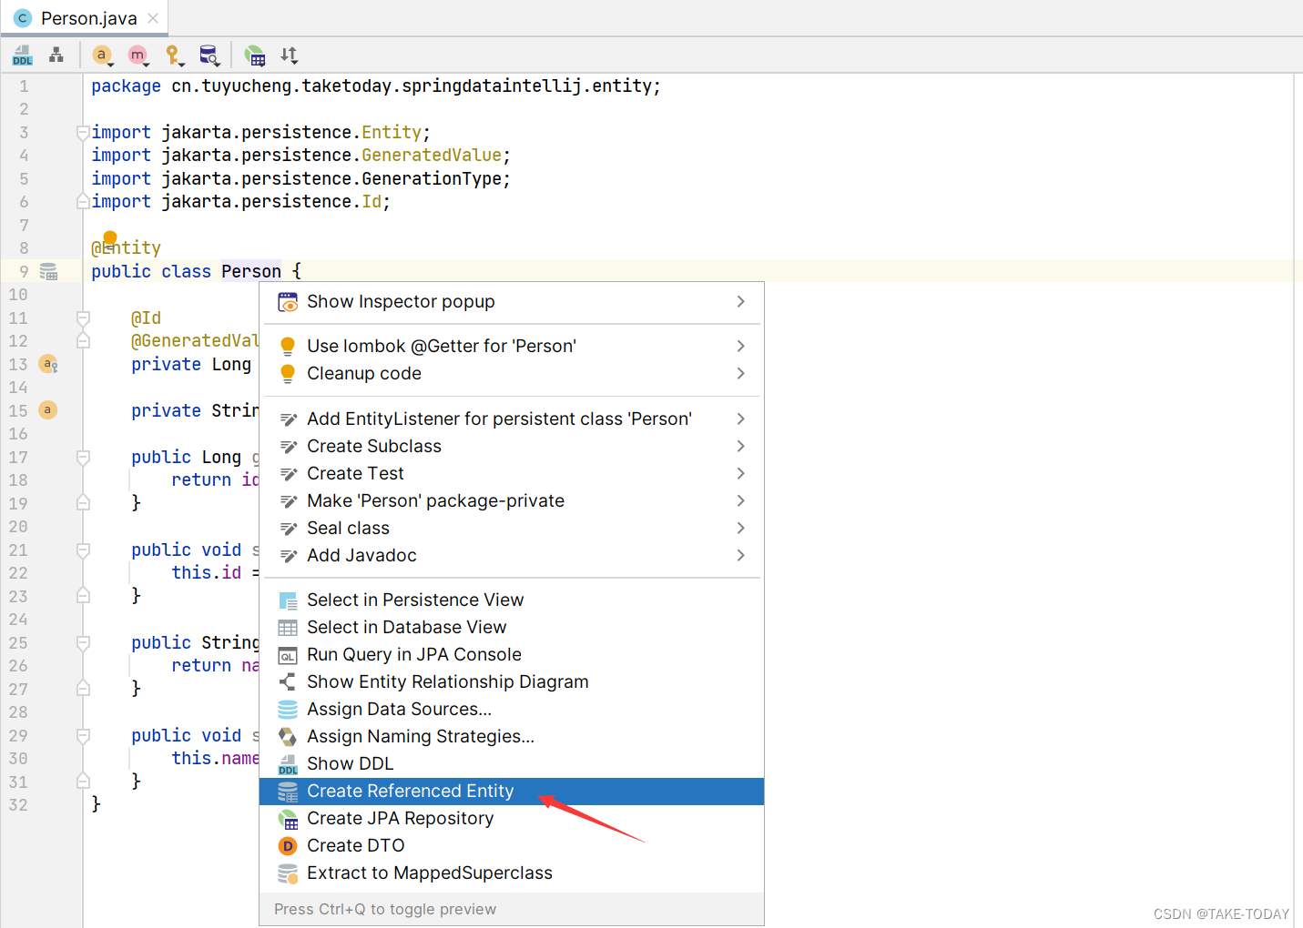Click the bulb icon beside Use lombok

coord(288,346)
